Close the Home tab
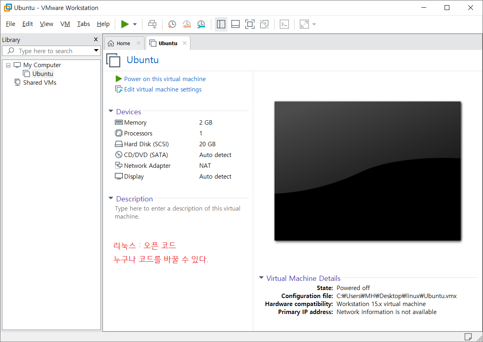The image size is (483, 342). point(138,43)
